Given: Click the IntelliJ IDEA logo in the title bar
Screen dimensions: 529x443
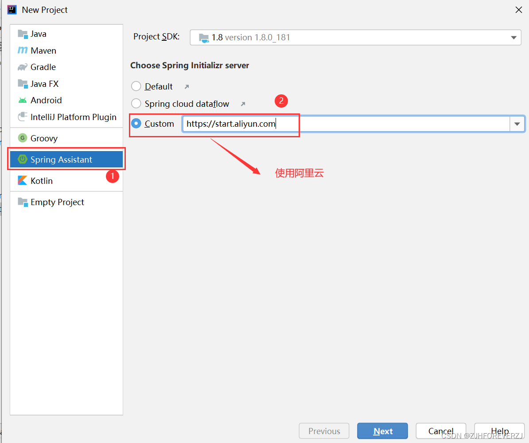Looking at the screenshot, I should [x=12, y=10].
